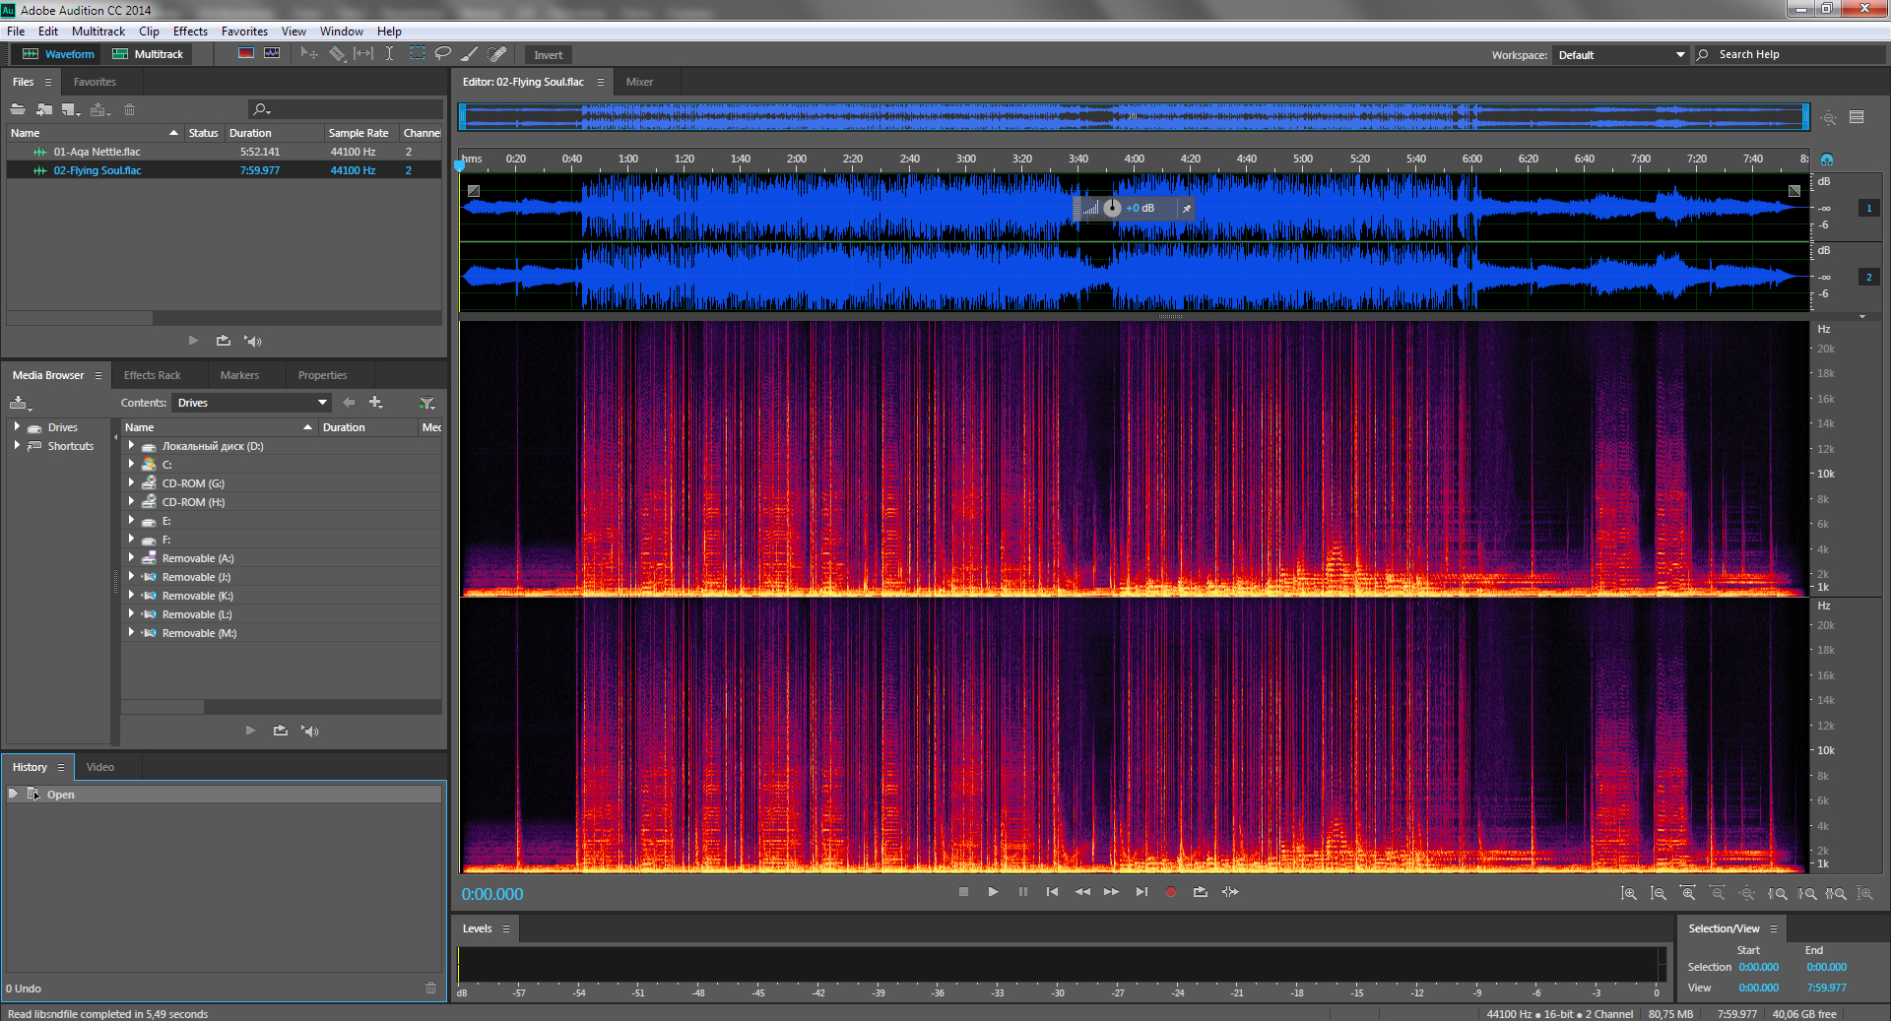Image resolution: width=1891 pixels, height=1021 pixels.
Task: Toggle Files panel Loop Playback icon
Action: [224, 341]
